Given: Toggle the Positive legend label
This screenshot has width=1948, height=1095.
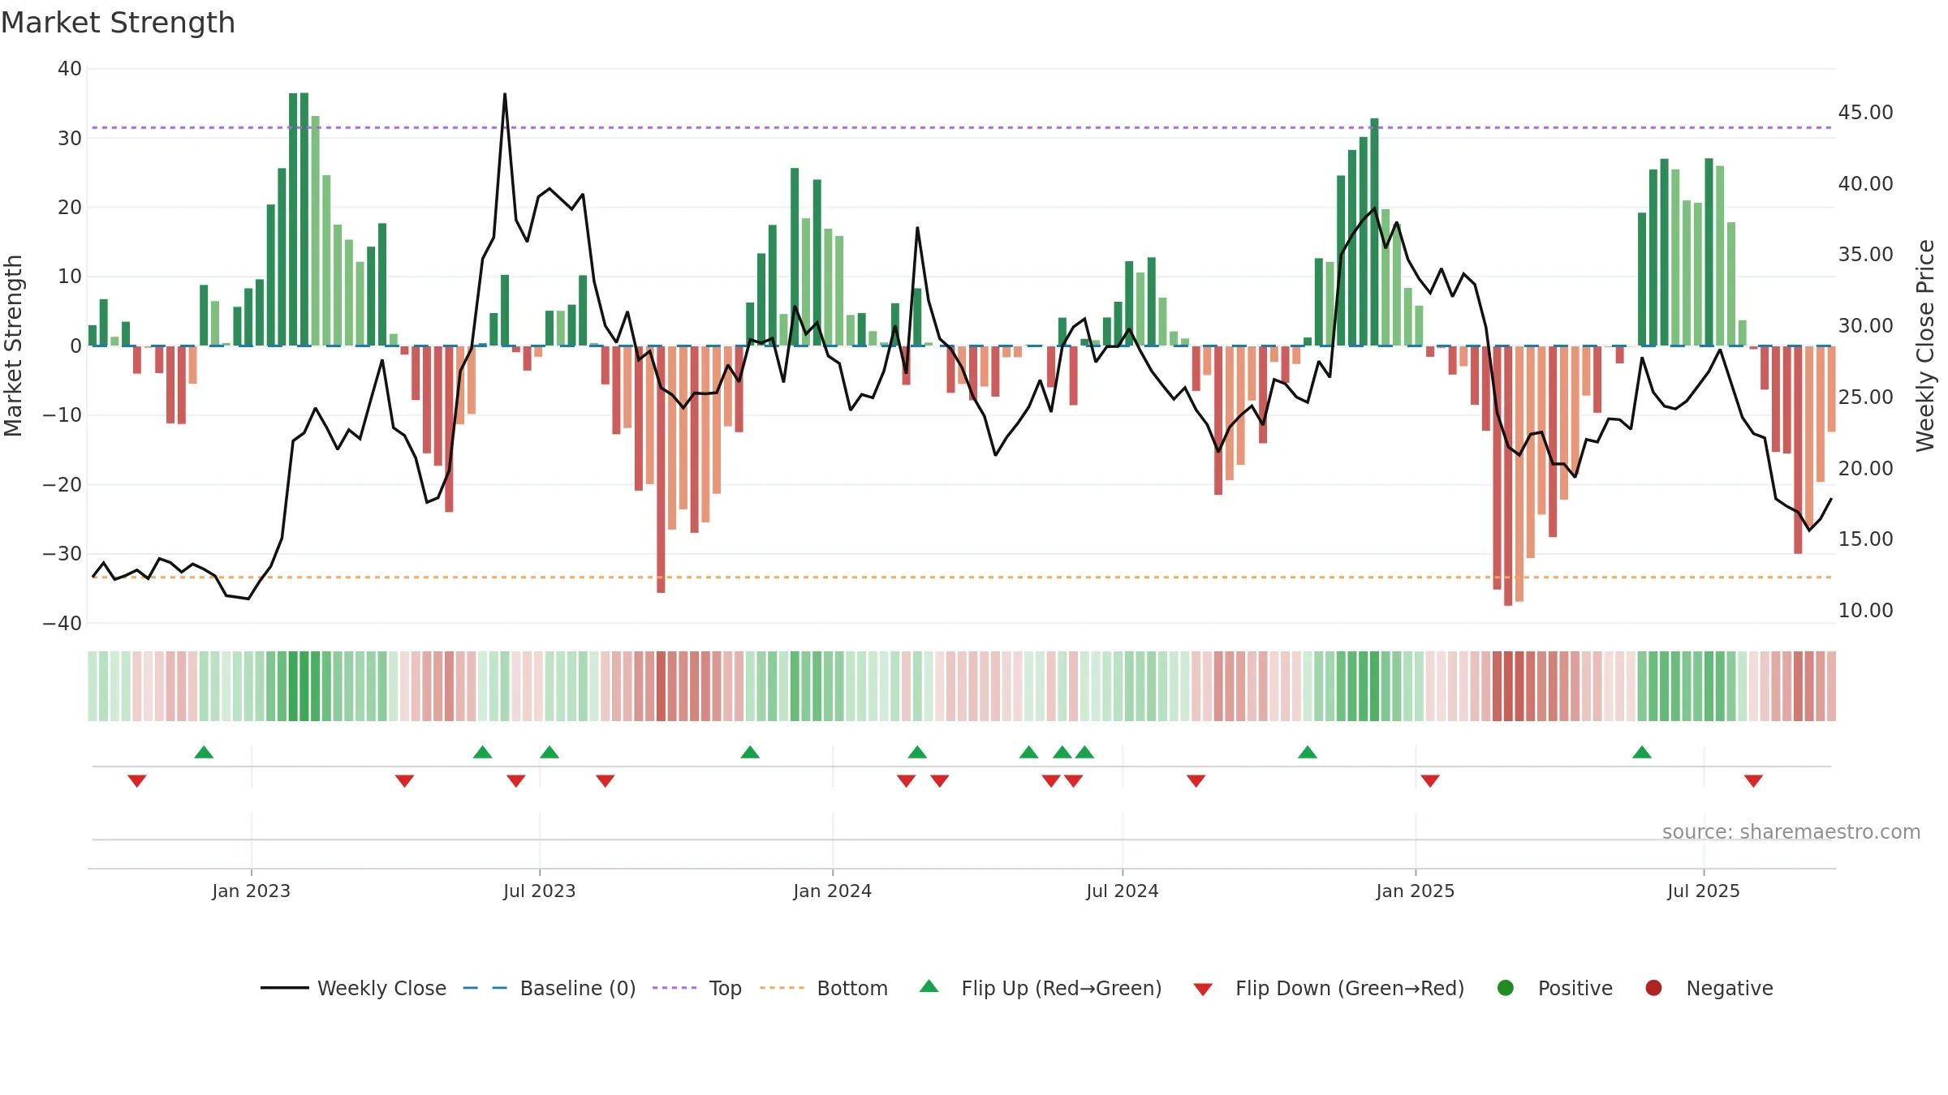Looking at the screenshot, I should (x=1575, y=988).
